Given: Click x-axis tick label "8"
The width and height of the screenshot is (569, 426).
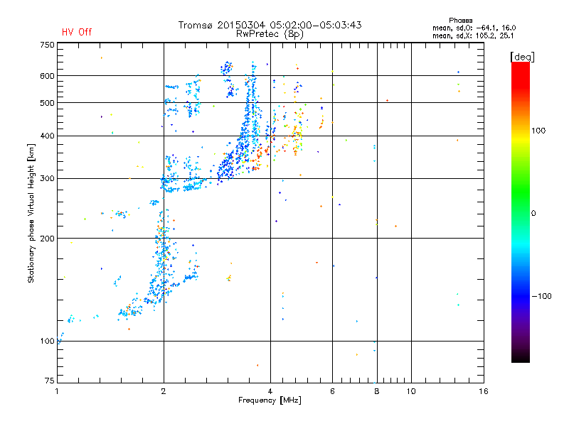Looking at the screenshot, I should coord(377,391).
